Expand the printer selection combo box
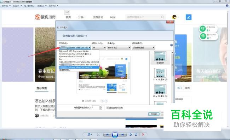The image size is (230, 140). 75,48
